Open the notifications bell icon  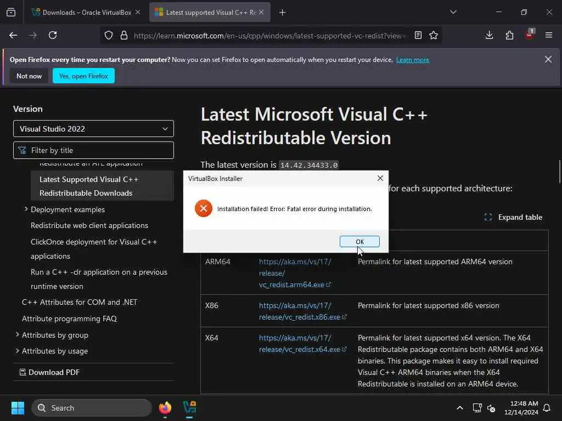click(x=547, y=408)
